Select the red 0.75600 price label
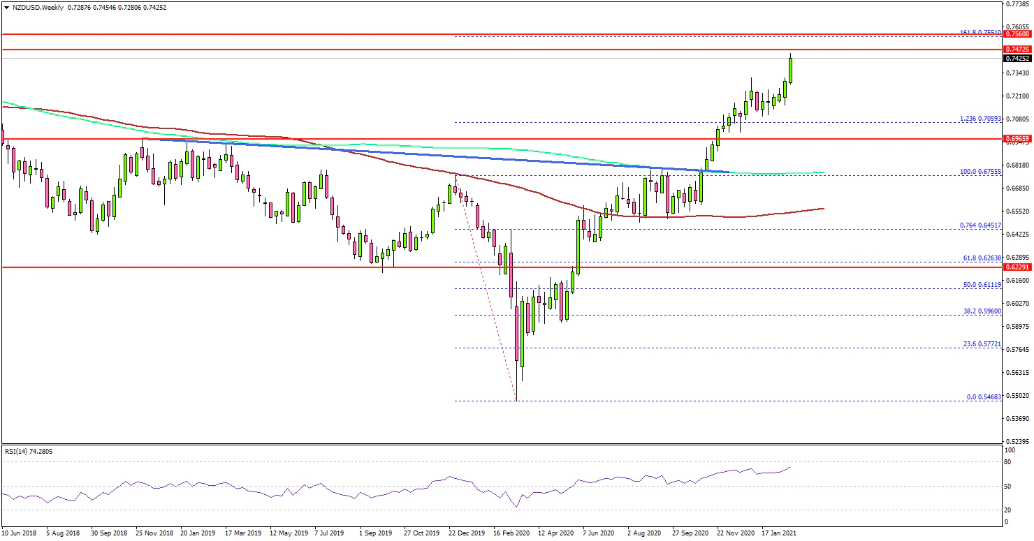 1017,34
